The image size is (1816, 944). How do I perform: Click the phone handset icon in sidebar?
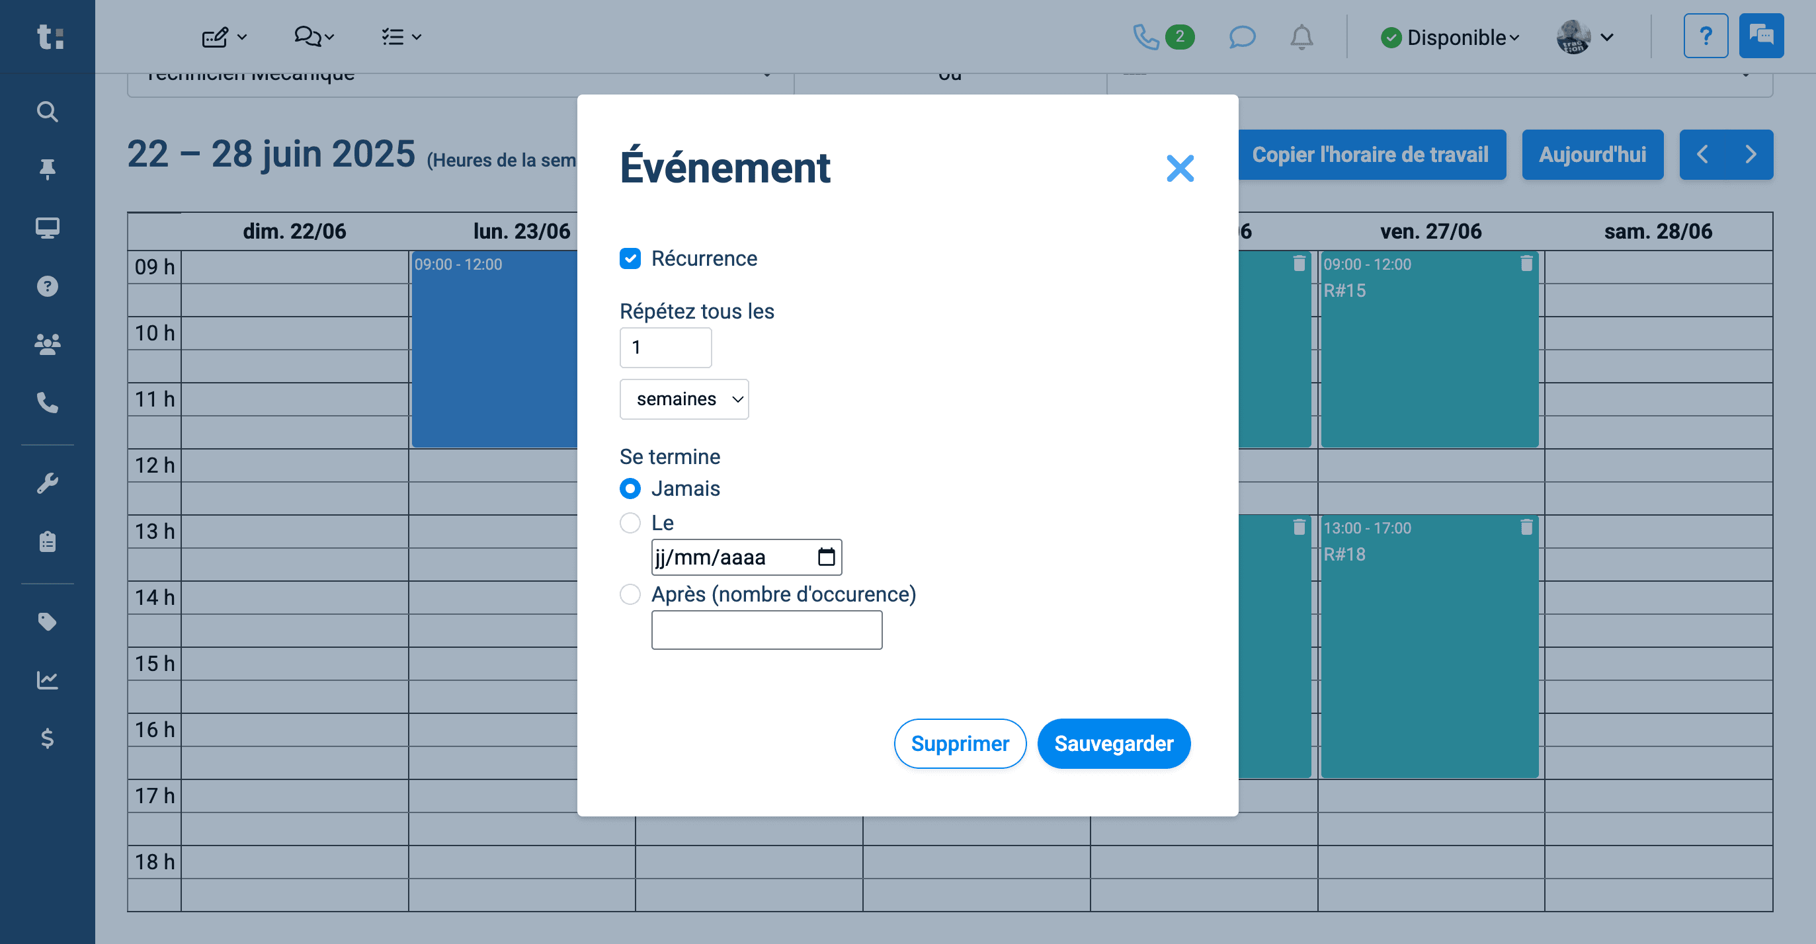tap(47, 402)
